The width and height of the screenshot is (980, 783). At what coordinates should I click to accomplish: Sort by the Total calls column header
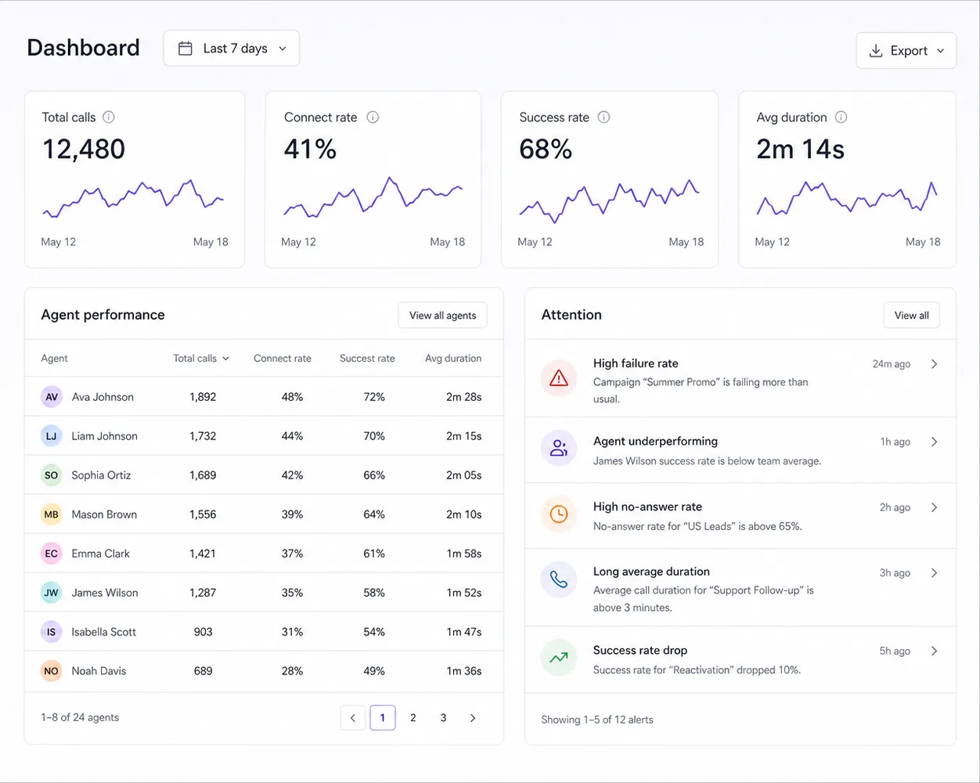(x=201, y=359)
